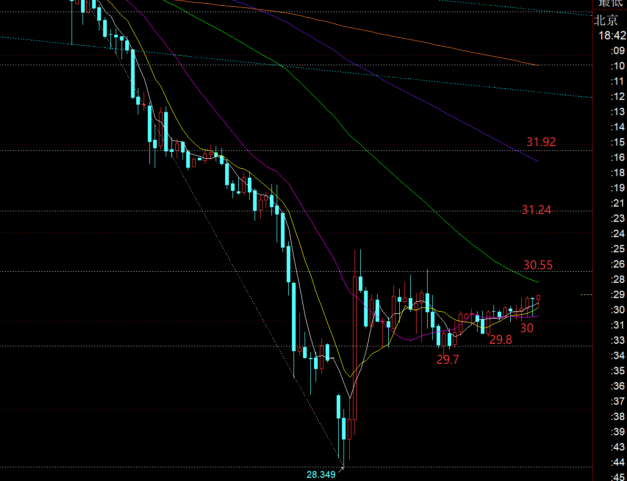Select the :33 time row
This screenshot has height=481, width=627.
pyautogui.click(x=618, y=340)
